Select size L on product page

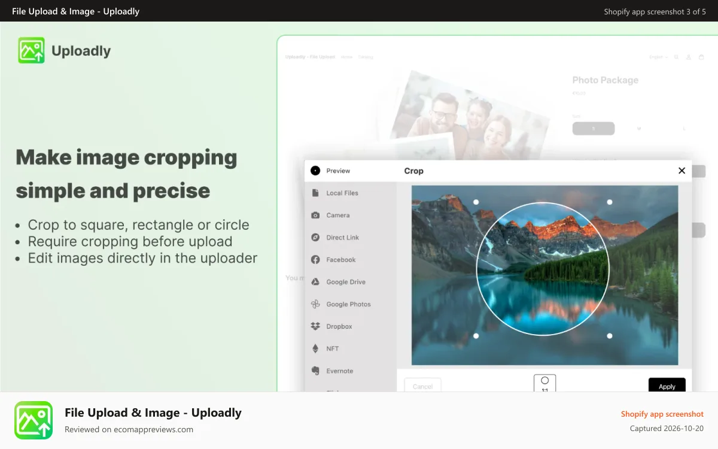[684, 129]
